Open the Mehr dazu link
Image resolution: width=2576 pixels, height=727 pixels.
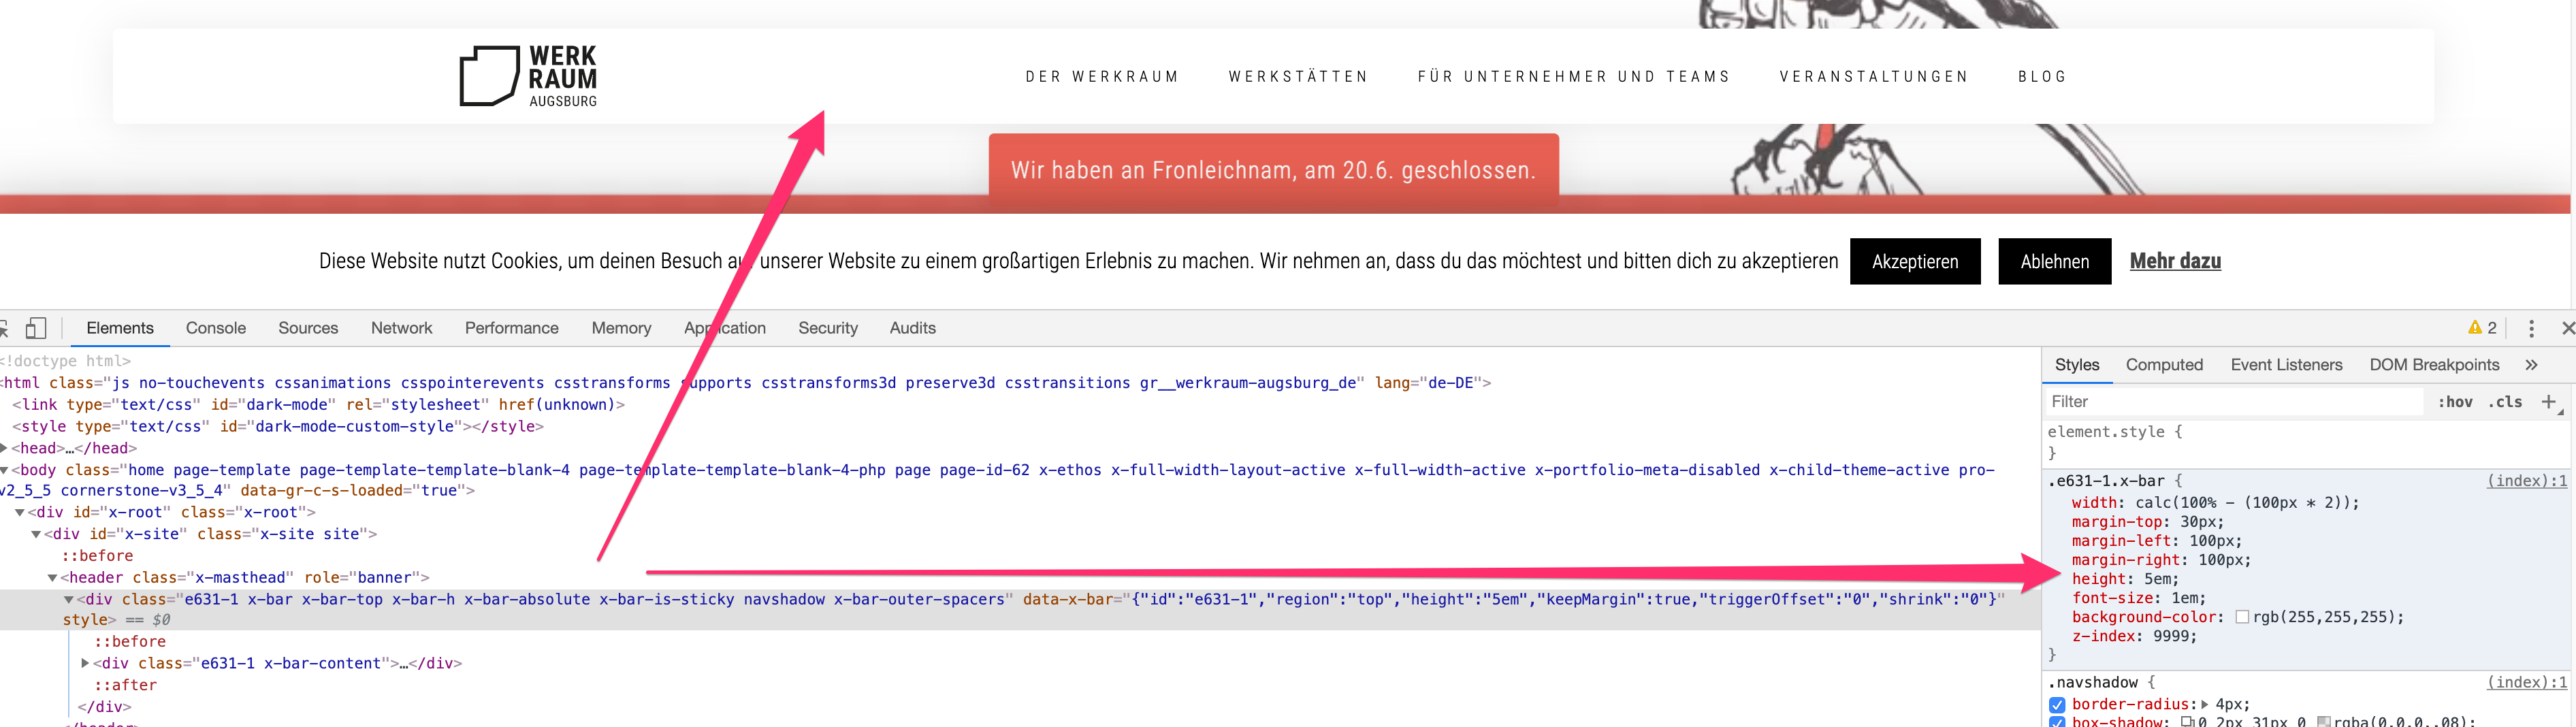[x=2175, y=261]
